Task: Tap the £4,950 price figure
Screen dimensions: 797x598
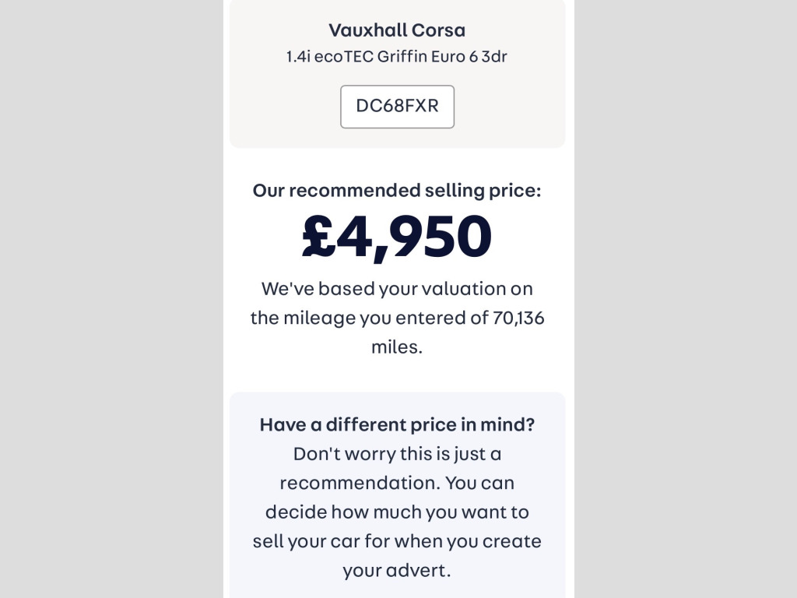Action: (397, 237)
